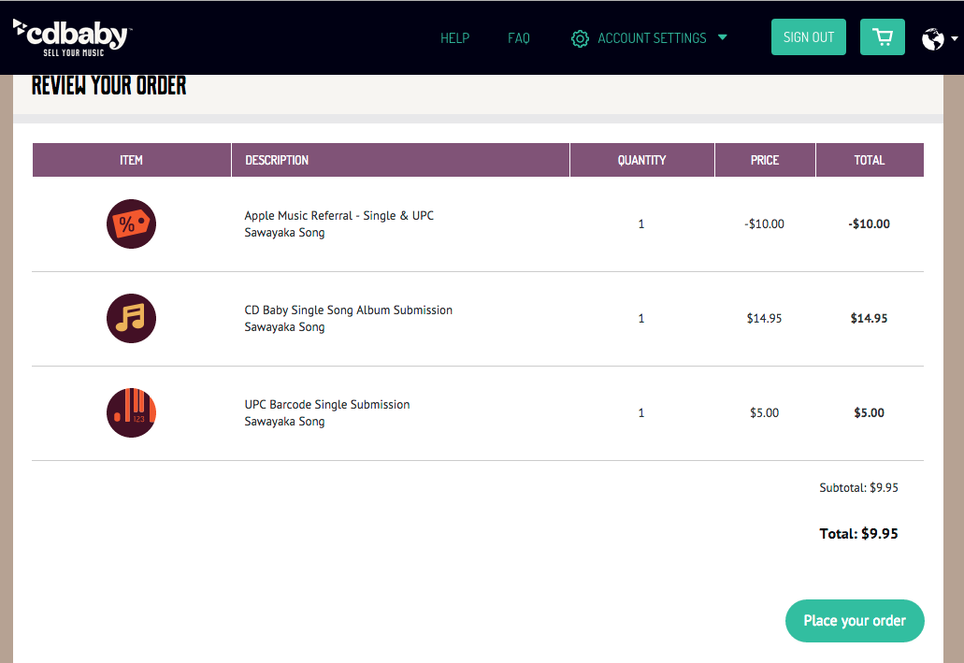964x663 pixels.
Task: Open the Help menu link
Action: [455, 38]
